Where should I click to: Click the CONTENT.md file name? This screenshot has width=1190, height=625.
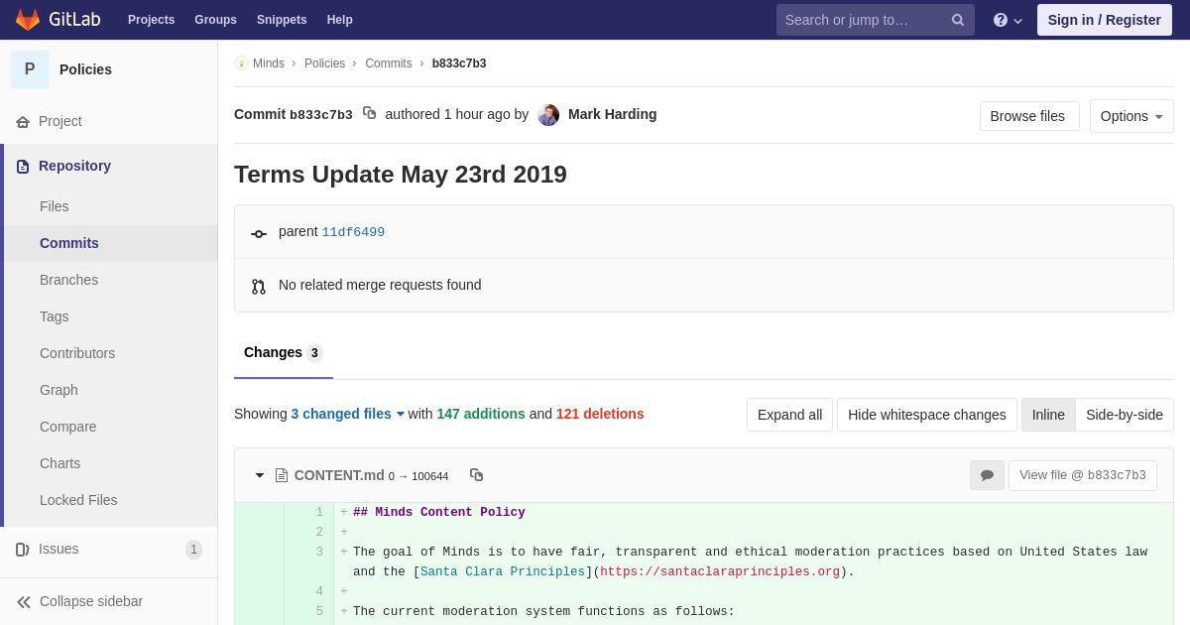(x=339, y=475)
